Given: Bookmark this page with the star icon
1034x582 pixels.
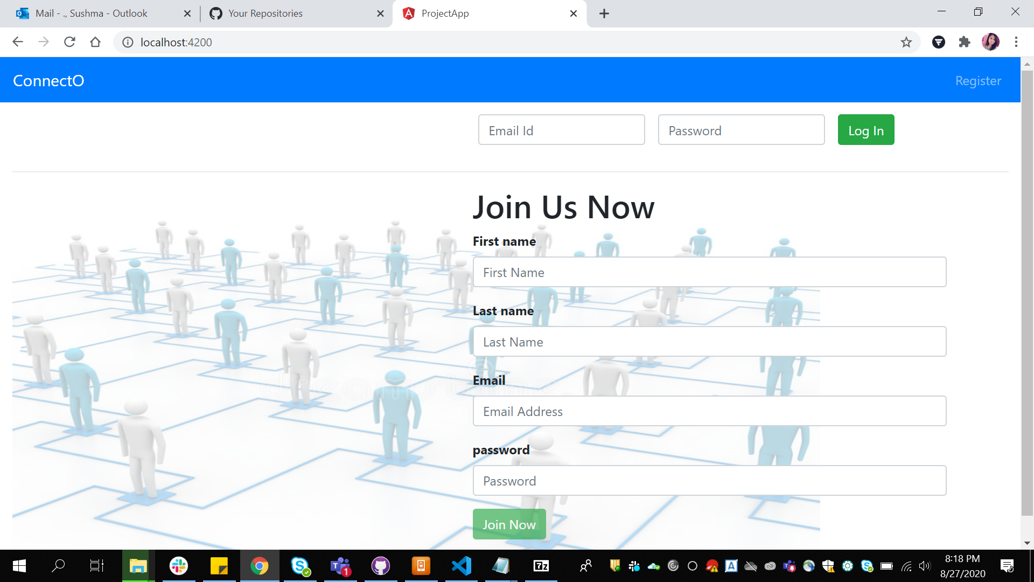Looking at the screenshot, I should (x=906, y=42).
